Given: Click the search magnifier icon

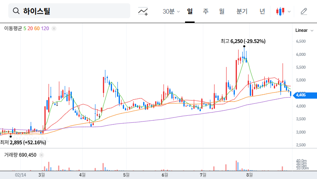Looking at the screenshot, I should [16, 11].
